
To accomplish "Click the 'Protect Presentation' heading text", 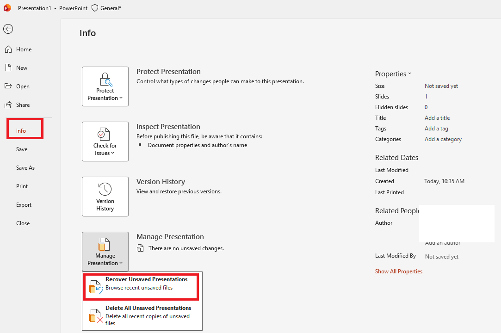I will [169, 72].
